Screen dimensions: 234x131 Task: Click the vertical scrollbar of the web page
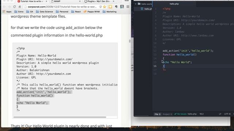tap(130, 41)
